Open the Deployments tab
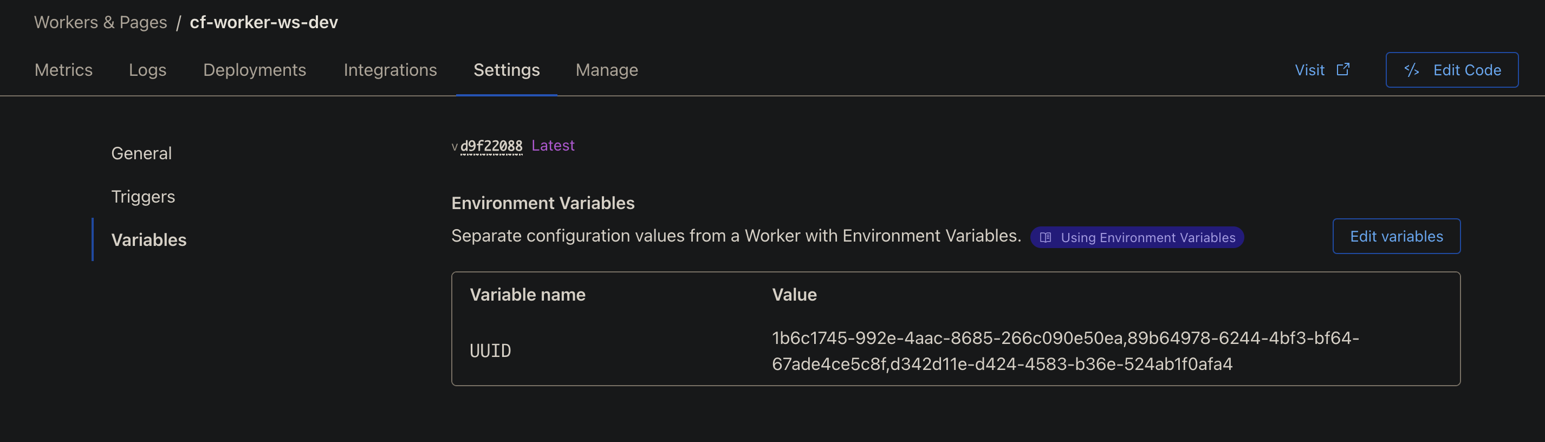 coord(254,70)
